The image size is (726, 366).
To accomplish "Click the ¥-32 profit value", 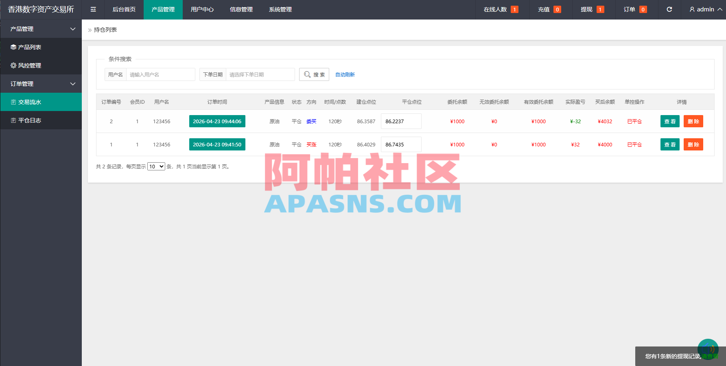I will pos(575,121).
